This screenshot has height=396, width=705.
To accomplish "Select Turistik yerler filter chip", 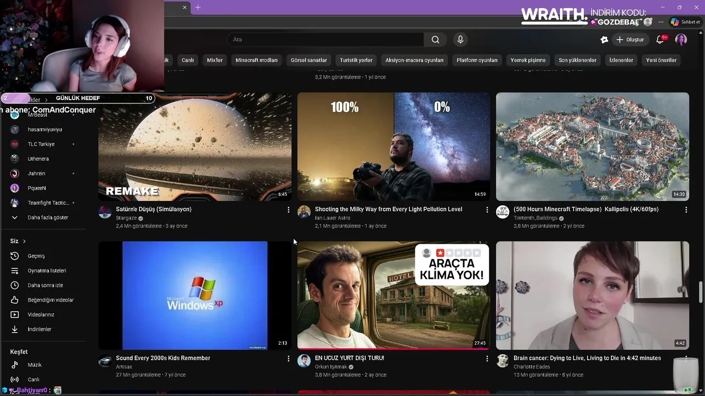I will (356, 60).
